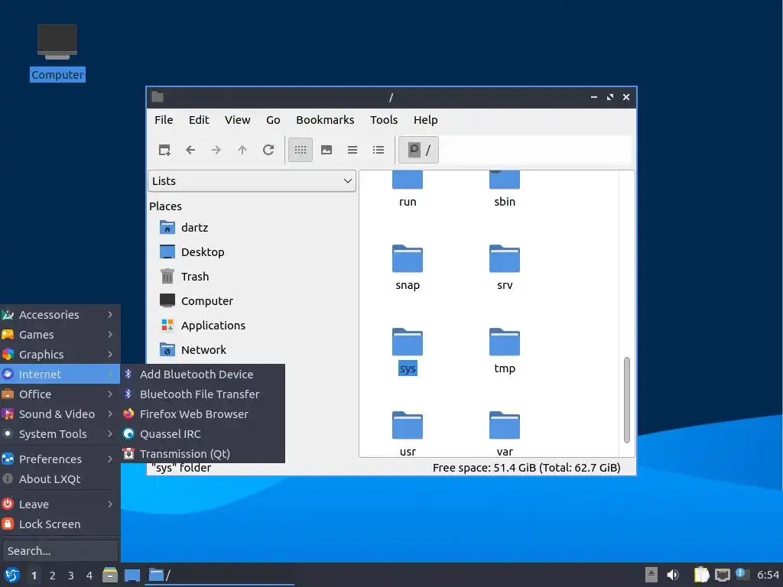Click the path bar root icon button
Image resolution: width=783 pixels, height=587 pixels.
[x=418, y=150]
